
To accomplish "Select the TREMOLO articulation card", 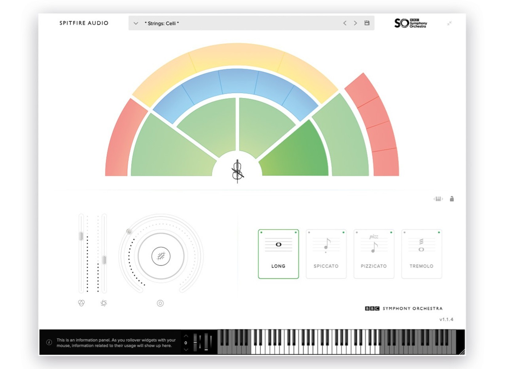I will point(422,254).
